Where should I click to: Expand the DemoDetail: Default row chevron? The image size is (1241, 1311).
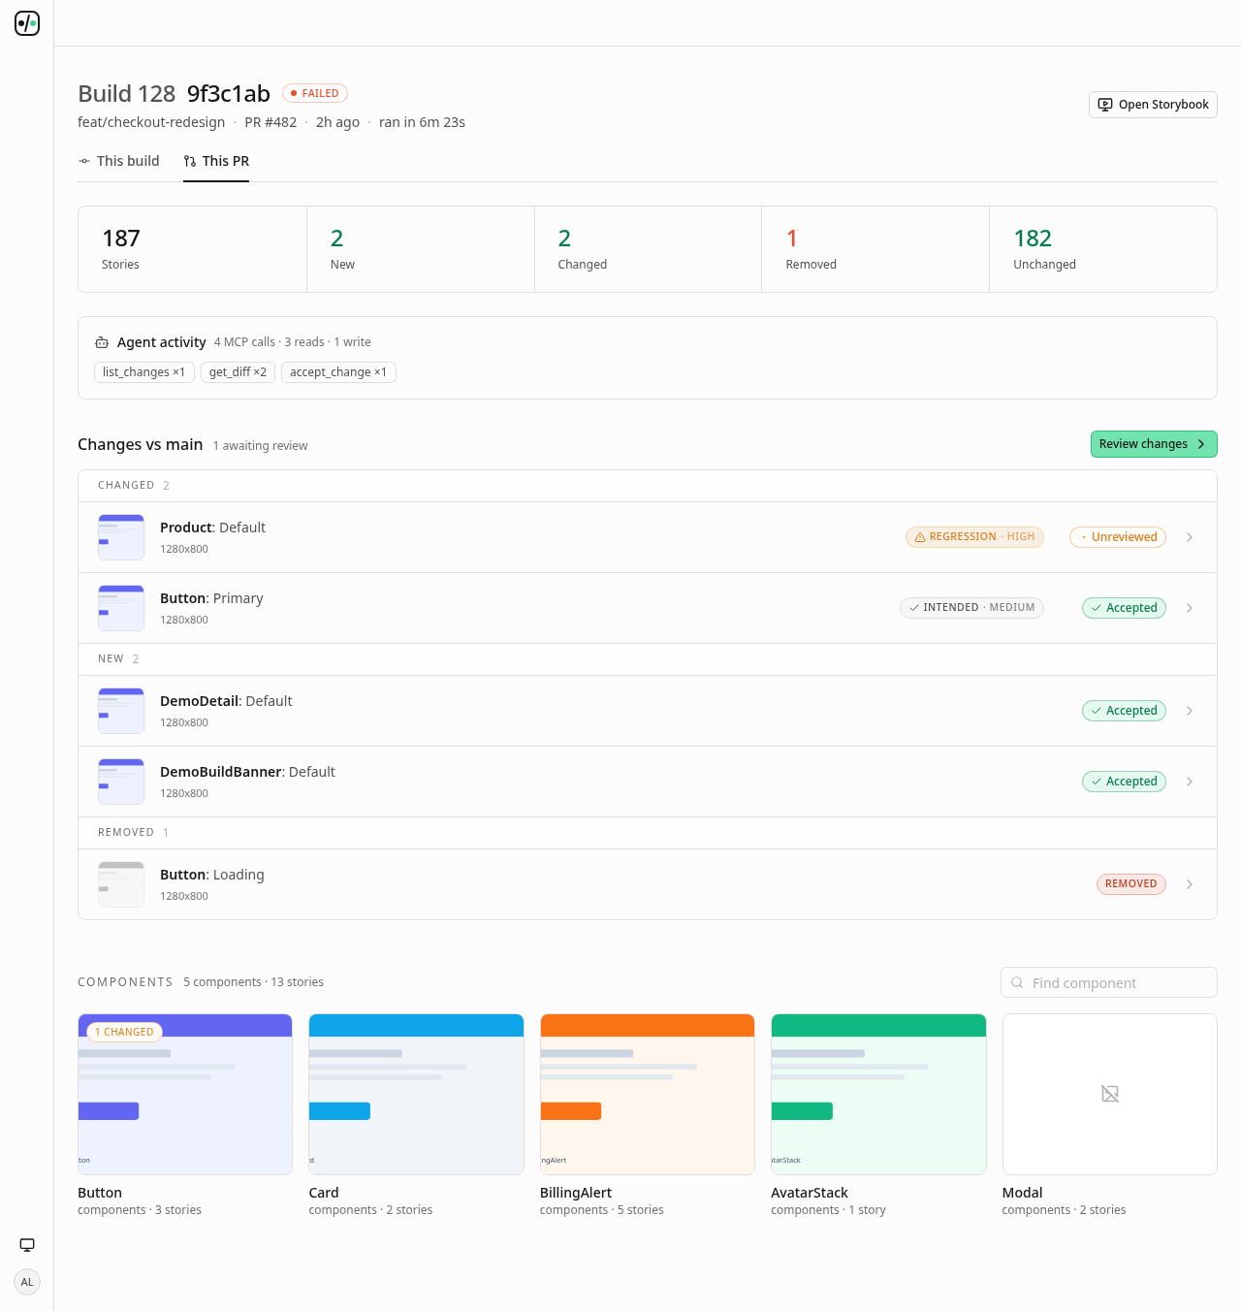(x=1190, y=711)
